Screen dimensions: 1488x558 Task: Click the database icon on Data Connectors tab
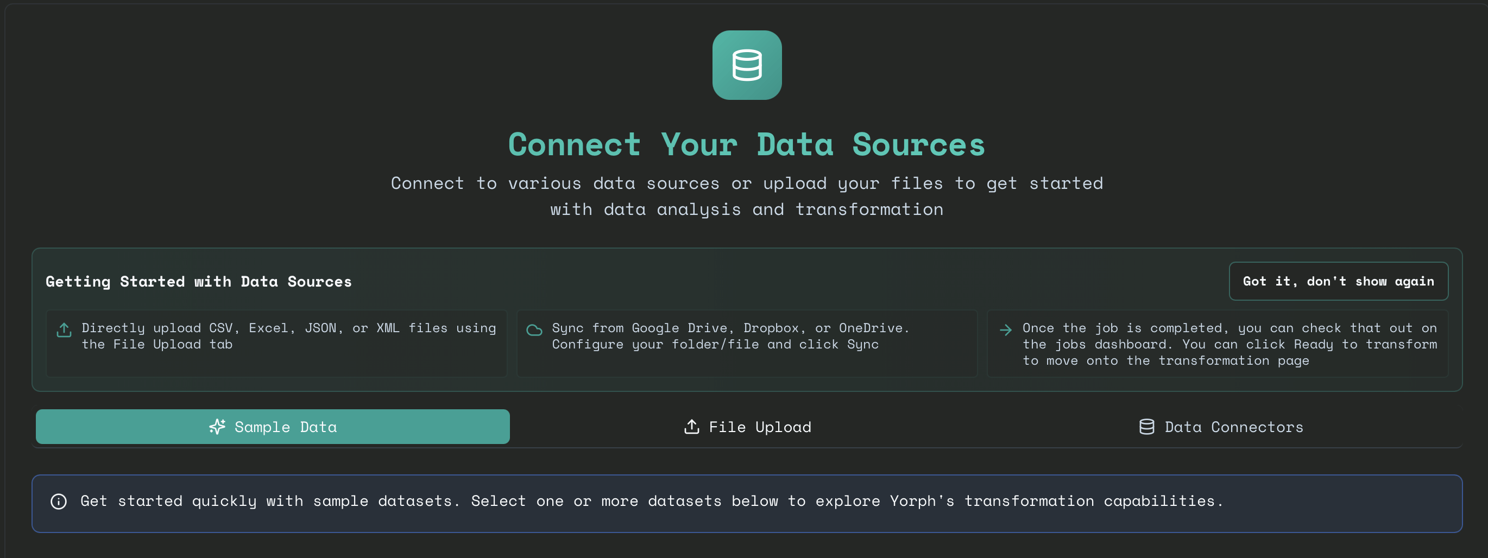pyautogui.click(x=1146, y=427)
